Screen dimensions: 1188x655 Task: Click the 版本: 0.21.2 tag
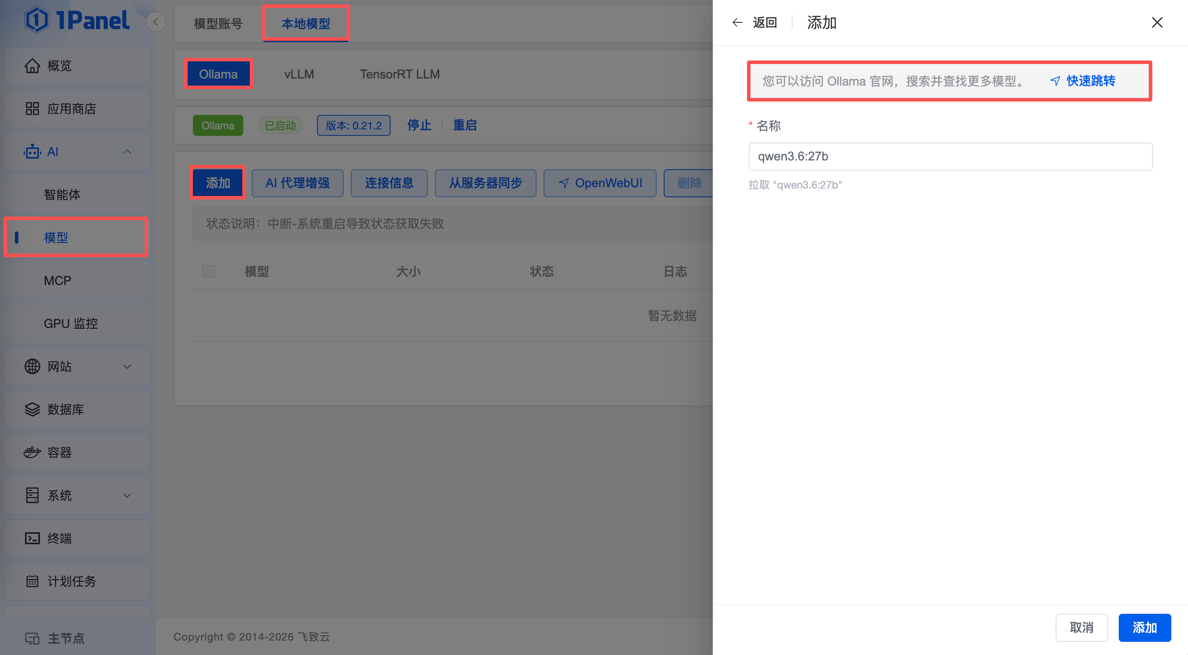tap(354, 125)
